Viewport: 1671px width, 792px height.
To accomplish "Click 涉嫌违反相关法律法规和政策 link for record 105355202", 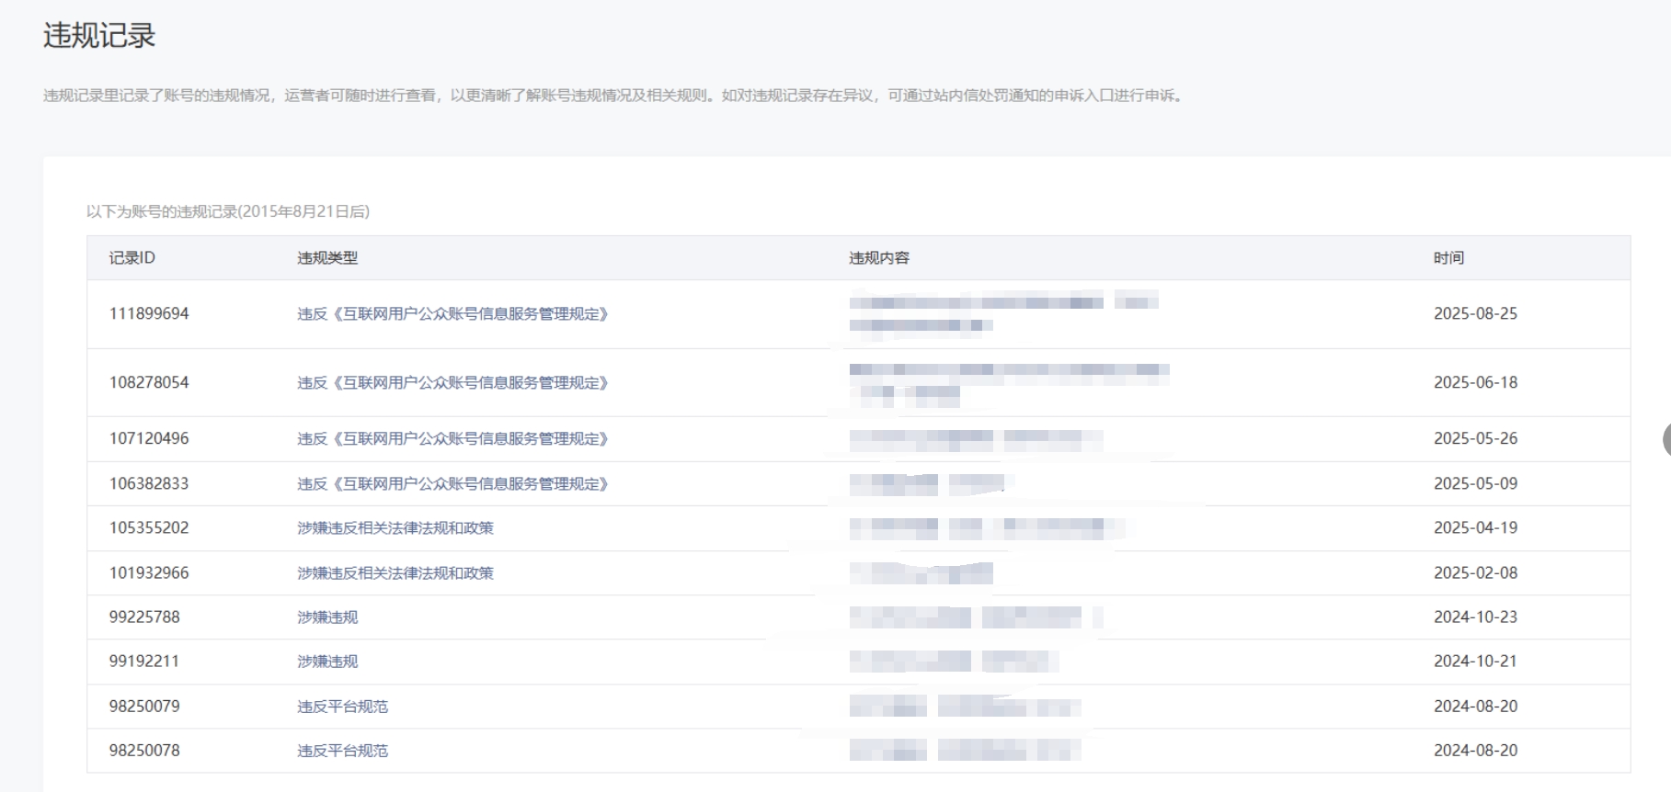I will tap(395, 528).
